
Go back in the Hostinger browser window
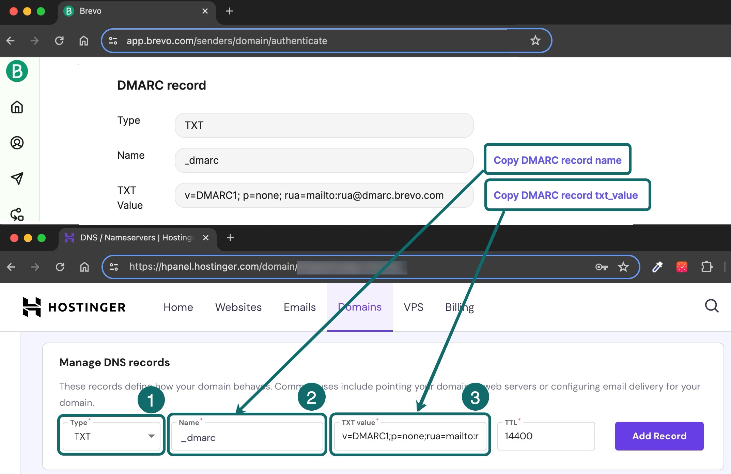pos(11,267)
